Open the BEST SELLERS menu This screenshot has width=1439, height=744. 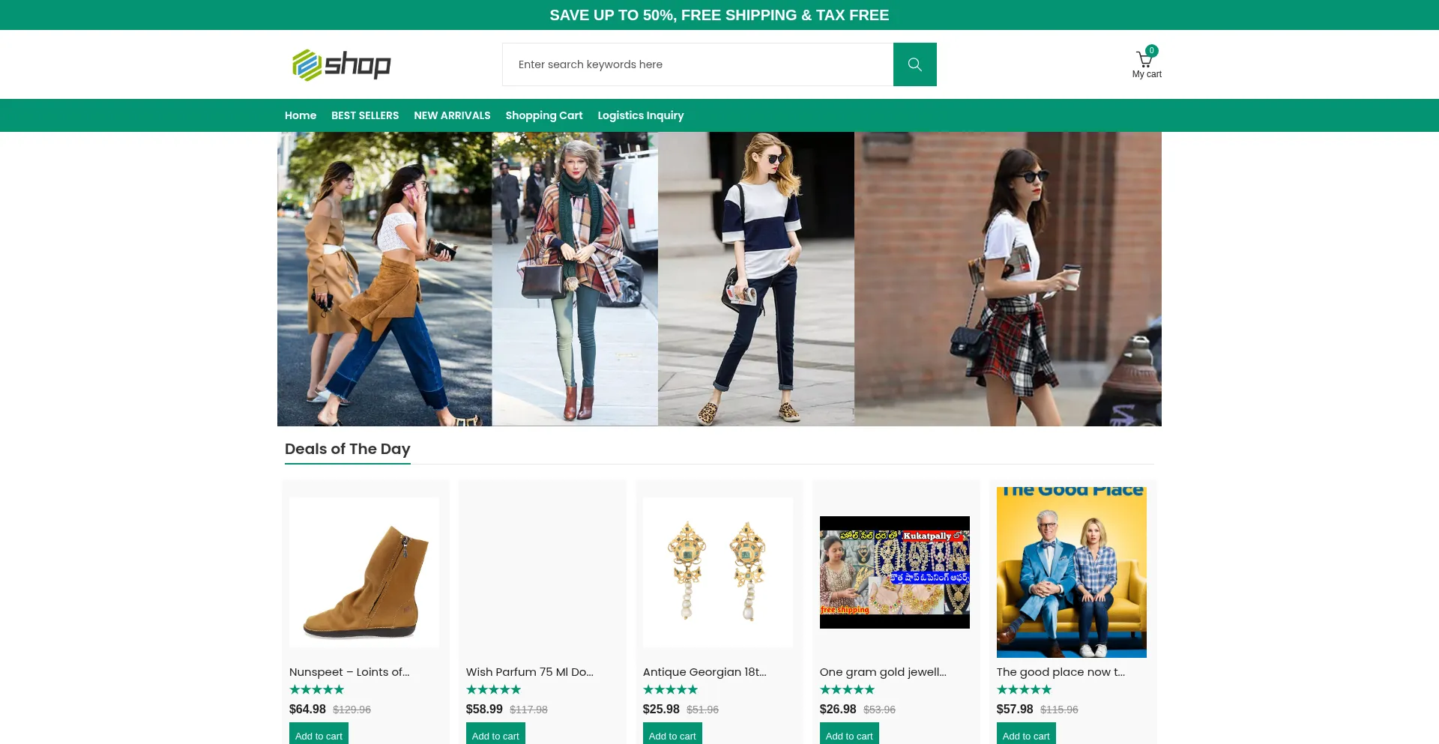point(365,115)
